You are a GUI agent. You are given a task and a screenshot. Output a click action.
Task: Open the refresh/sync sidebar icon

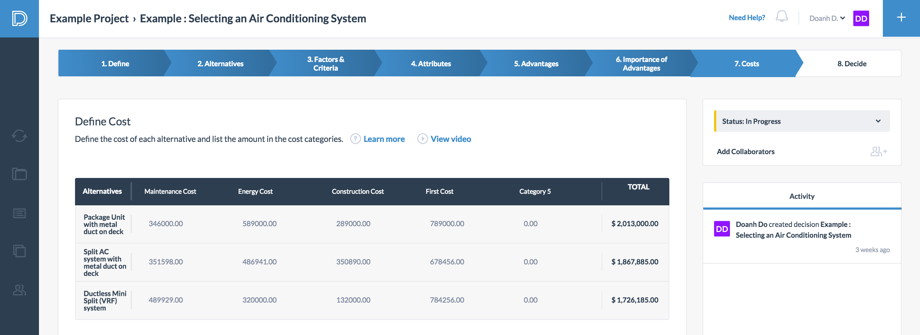19,136
